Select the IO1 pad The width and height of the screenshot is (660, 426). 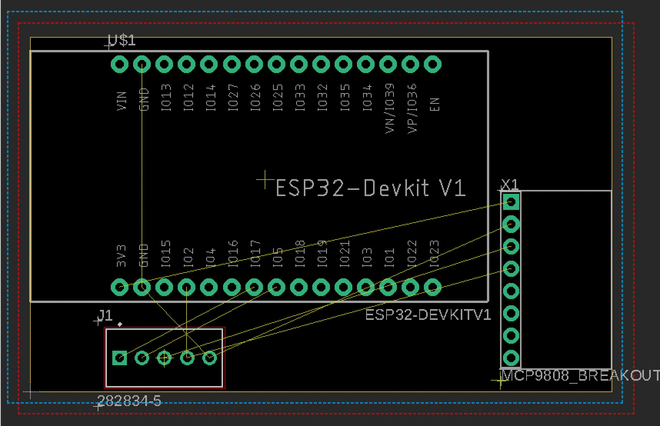tap(388, 287)
